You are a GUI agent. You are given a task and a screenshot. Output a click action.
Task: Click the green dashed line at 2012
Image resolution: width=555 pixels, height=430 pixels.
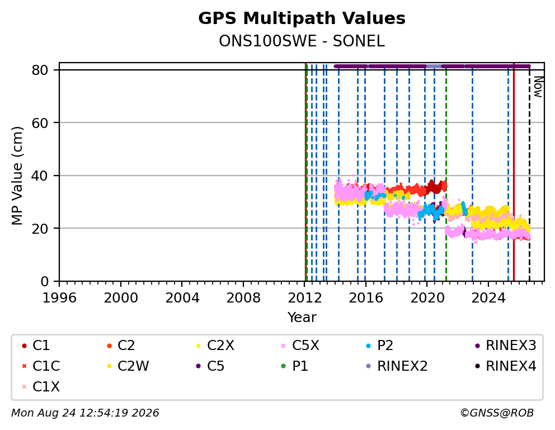[x=306, y=172]
